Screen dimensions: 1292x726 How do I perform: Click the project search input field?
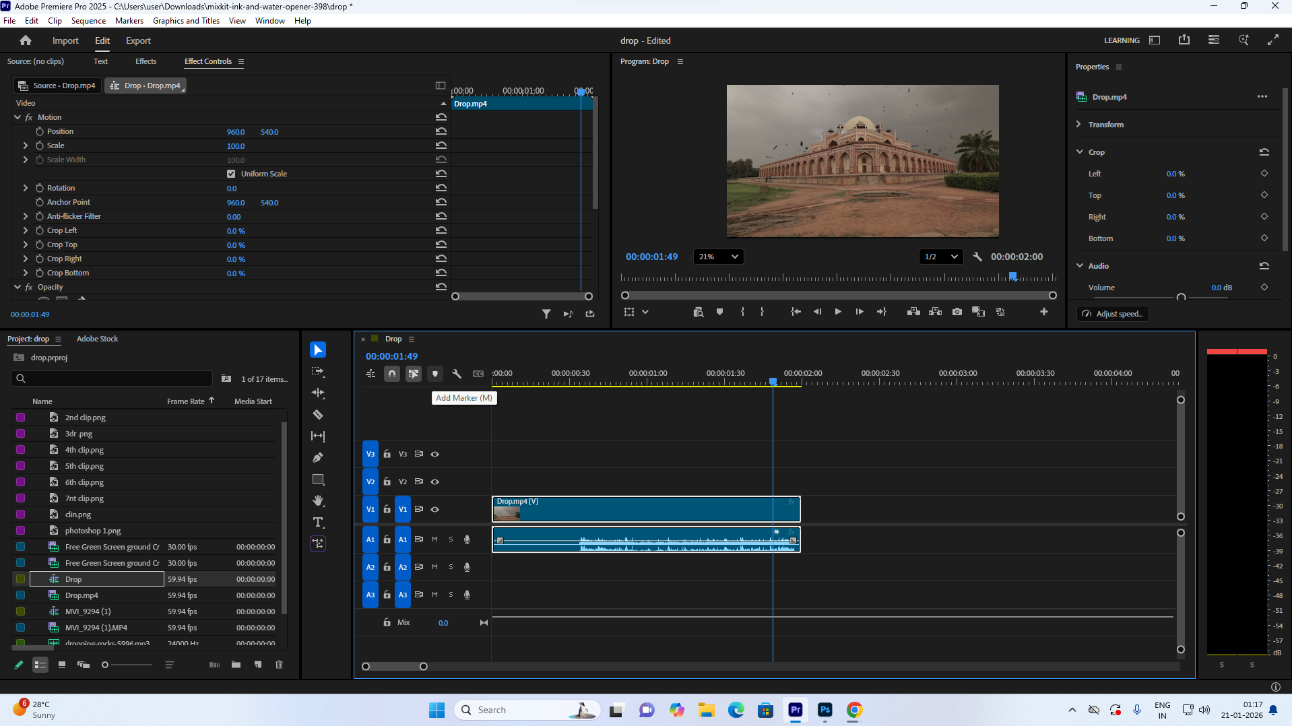[115, 378]
